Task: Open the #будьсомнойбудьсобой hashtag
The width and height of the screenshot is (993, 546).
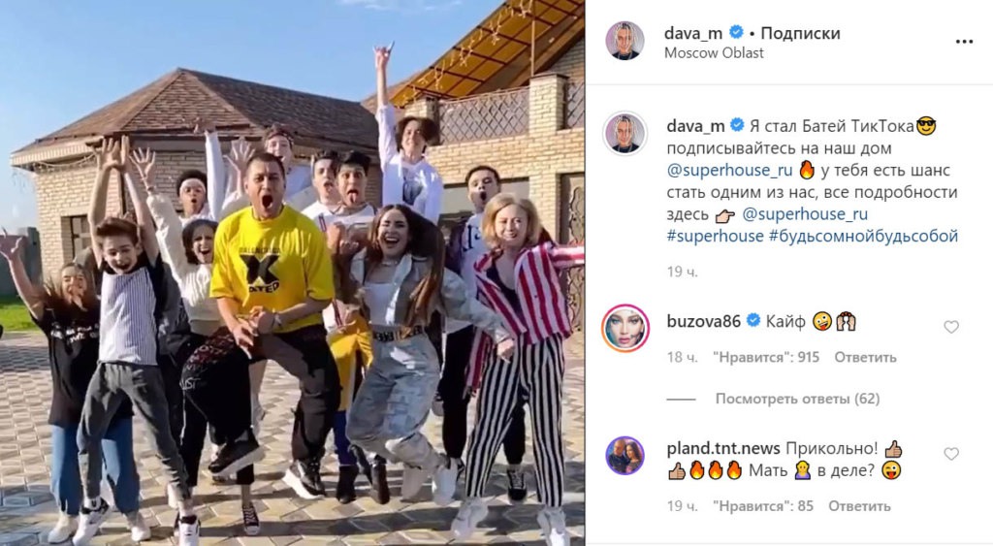Action: [x=863, y=237]
